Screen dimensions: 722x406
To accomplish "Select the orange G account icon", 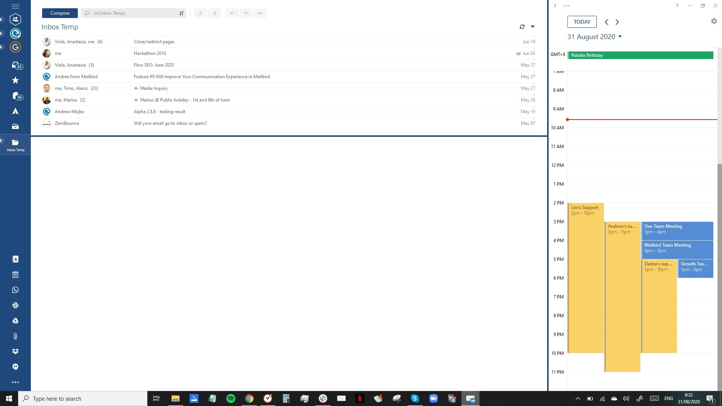I will pyautogui.click(x=15, y=47).
